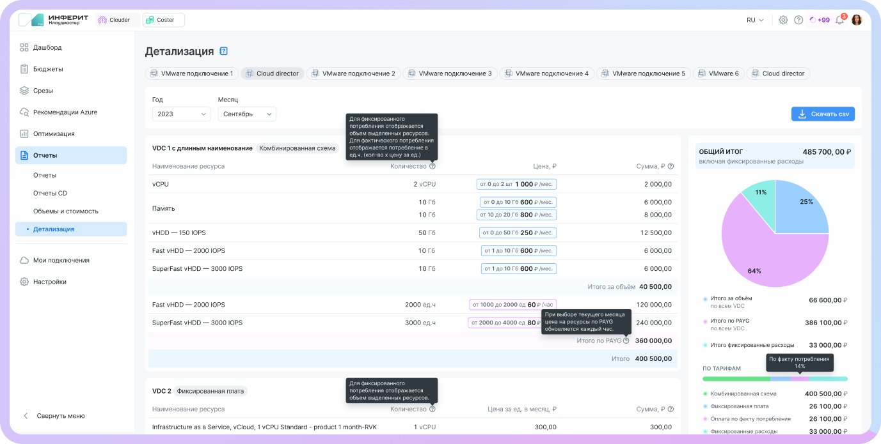Click the user avatar in the top right
Image resolution: width=881 pixels, height=444 pixels.
(857, 20)
